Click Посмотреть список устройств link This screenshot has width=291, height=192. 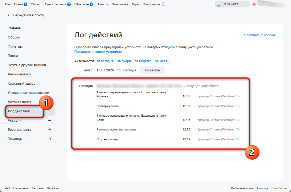pos(98,52)
